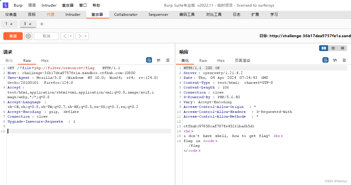Screen dimensions: 351x185
Task: Add a new Repeater tab with plus
Action: pyautogui.click(x=42, y=24)
